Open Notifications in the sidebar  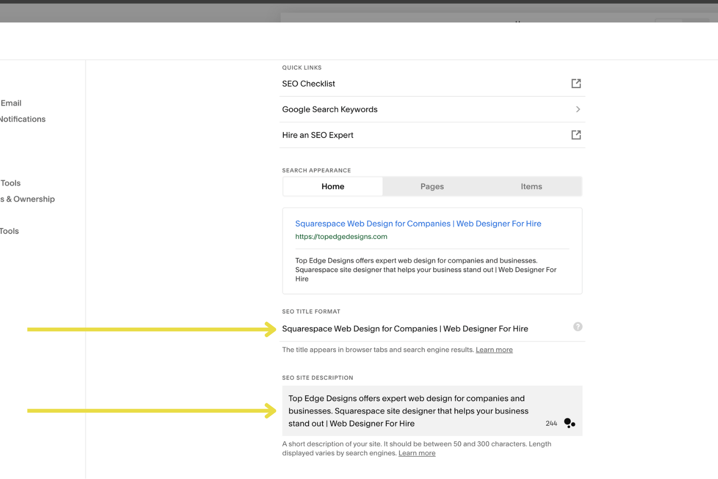click(x=22, y=119)
